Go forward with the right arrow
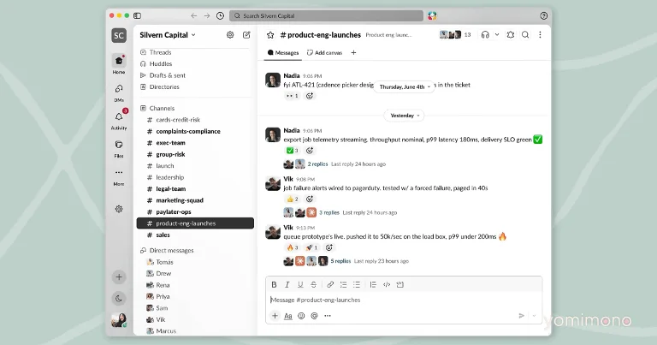The width and height of the screenshot is (657, 345). click(x=207, y=15)
